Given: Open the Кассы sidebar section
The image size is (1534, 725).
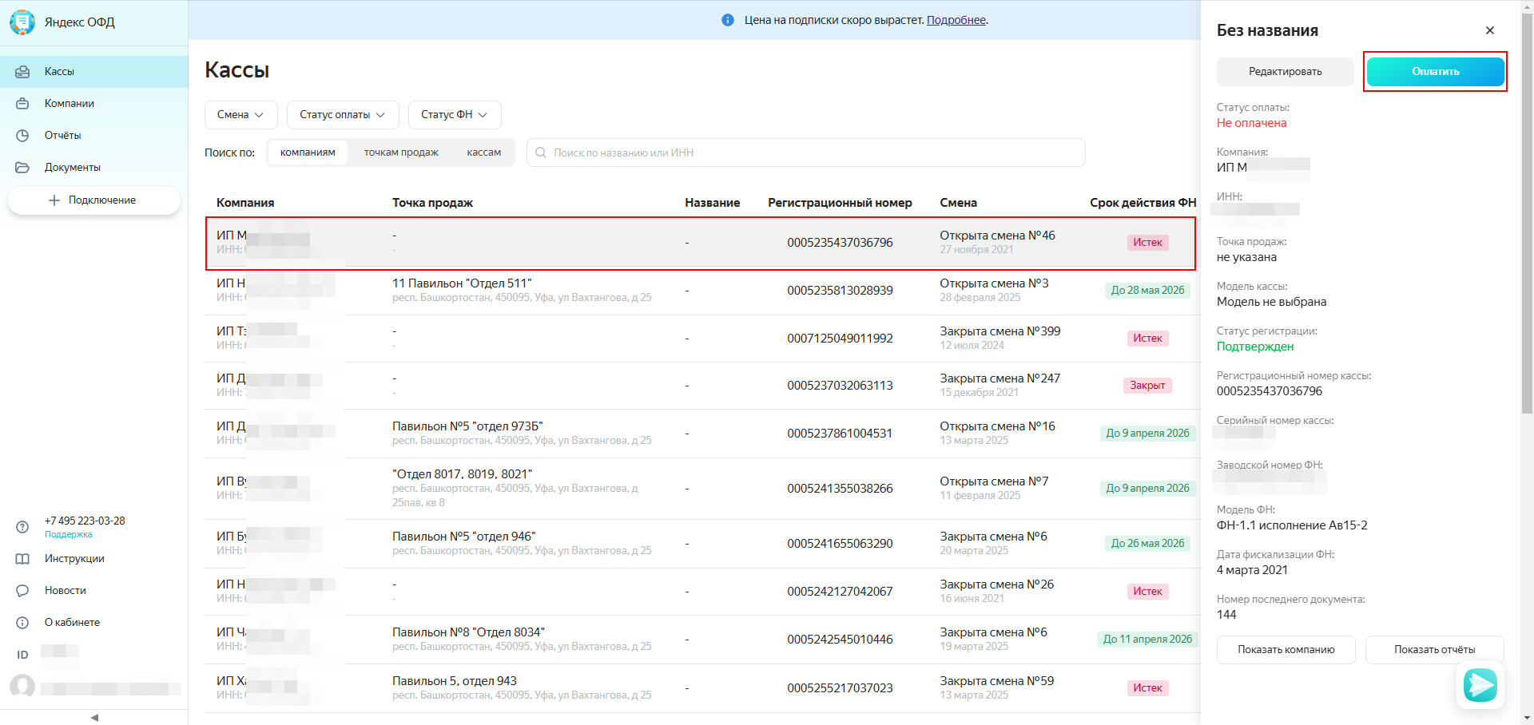Looking at the screenshot, I should 59,72.
